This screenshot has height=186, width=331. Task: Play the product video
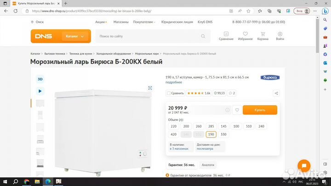coord(40,91)
